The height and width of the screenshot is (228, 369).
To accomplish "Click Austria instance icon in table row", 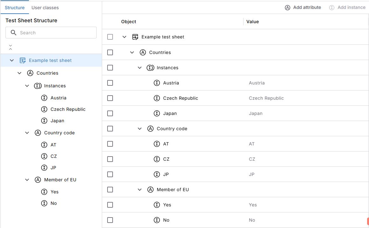I will click(157, 83).
